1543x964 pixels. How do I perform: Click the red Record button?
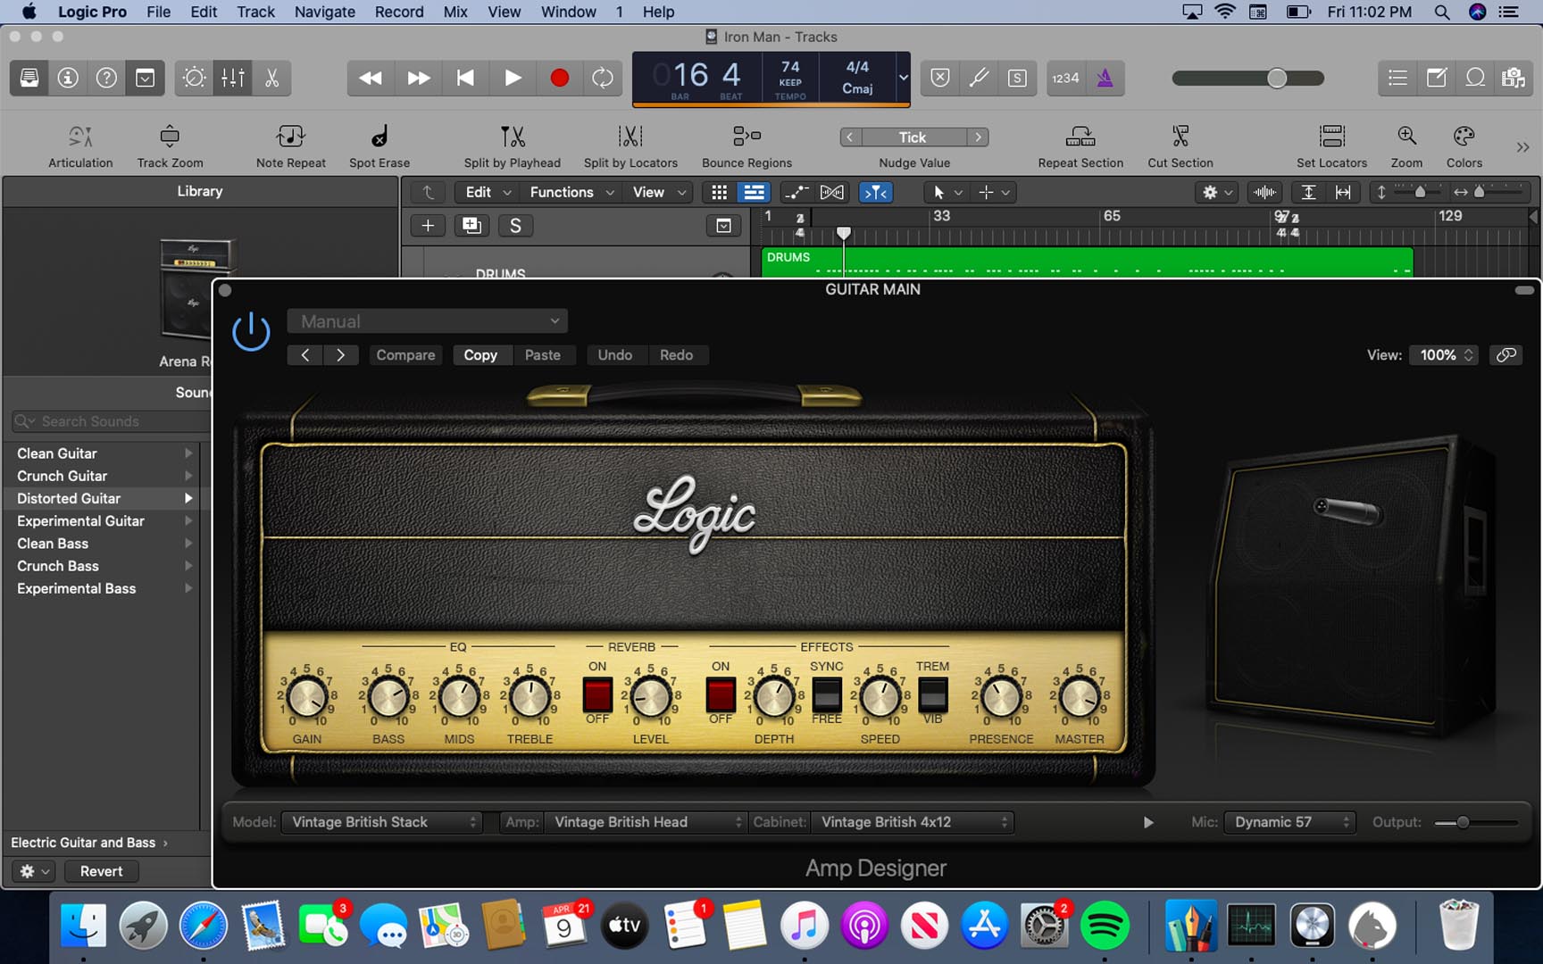coord(560,78)
